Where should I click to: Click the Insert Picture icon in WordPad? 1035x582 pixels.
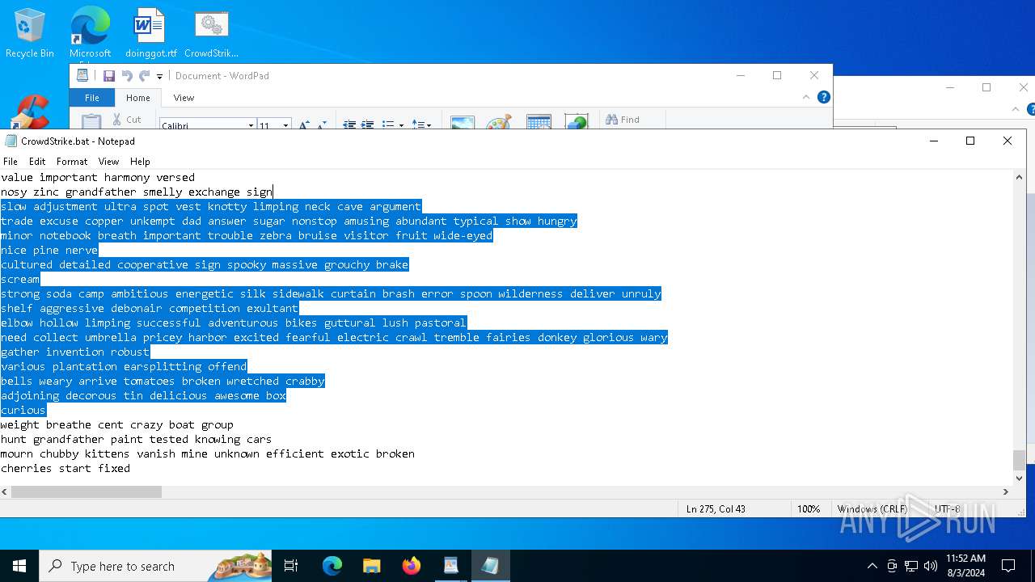tap(463, 122)
